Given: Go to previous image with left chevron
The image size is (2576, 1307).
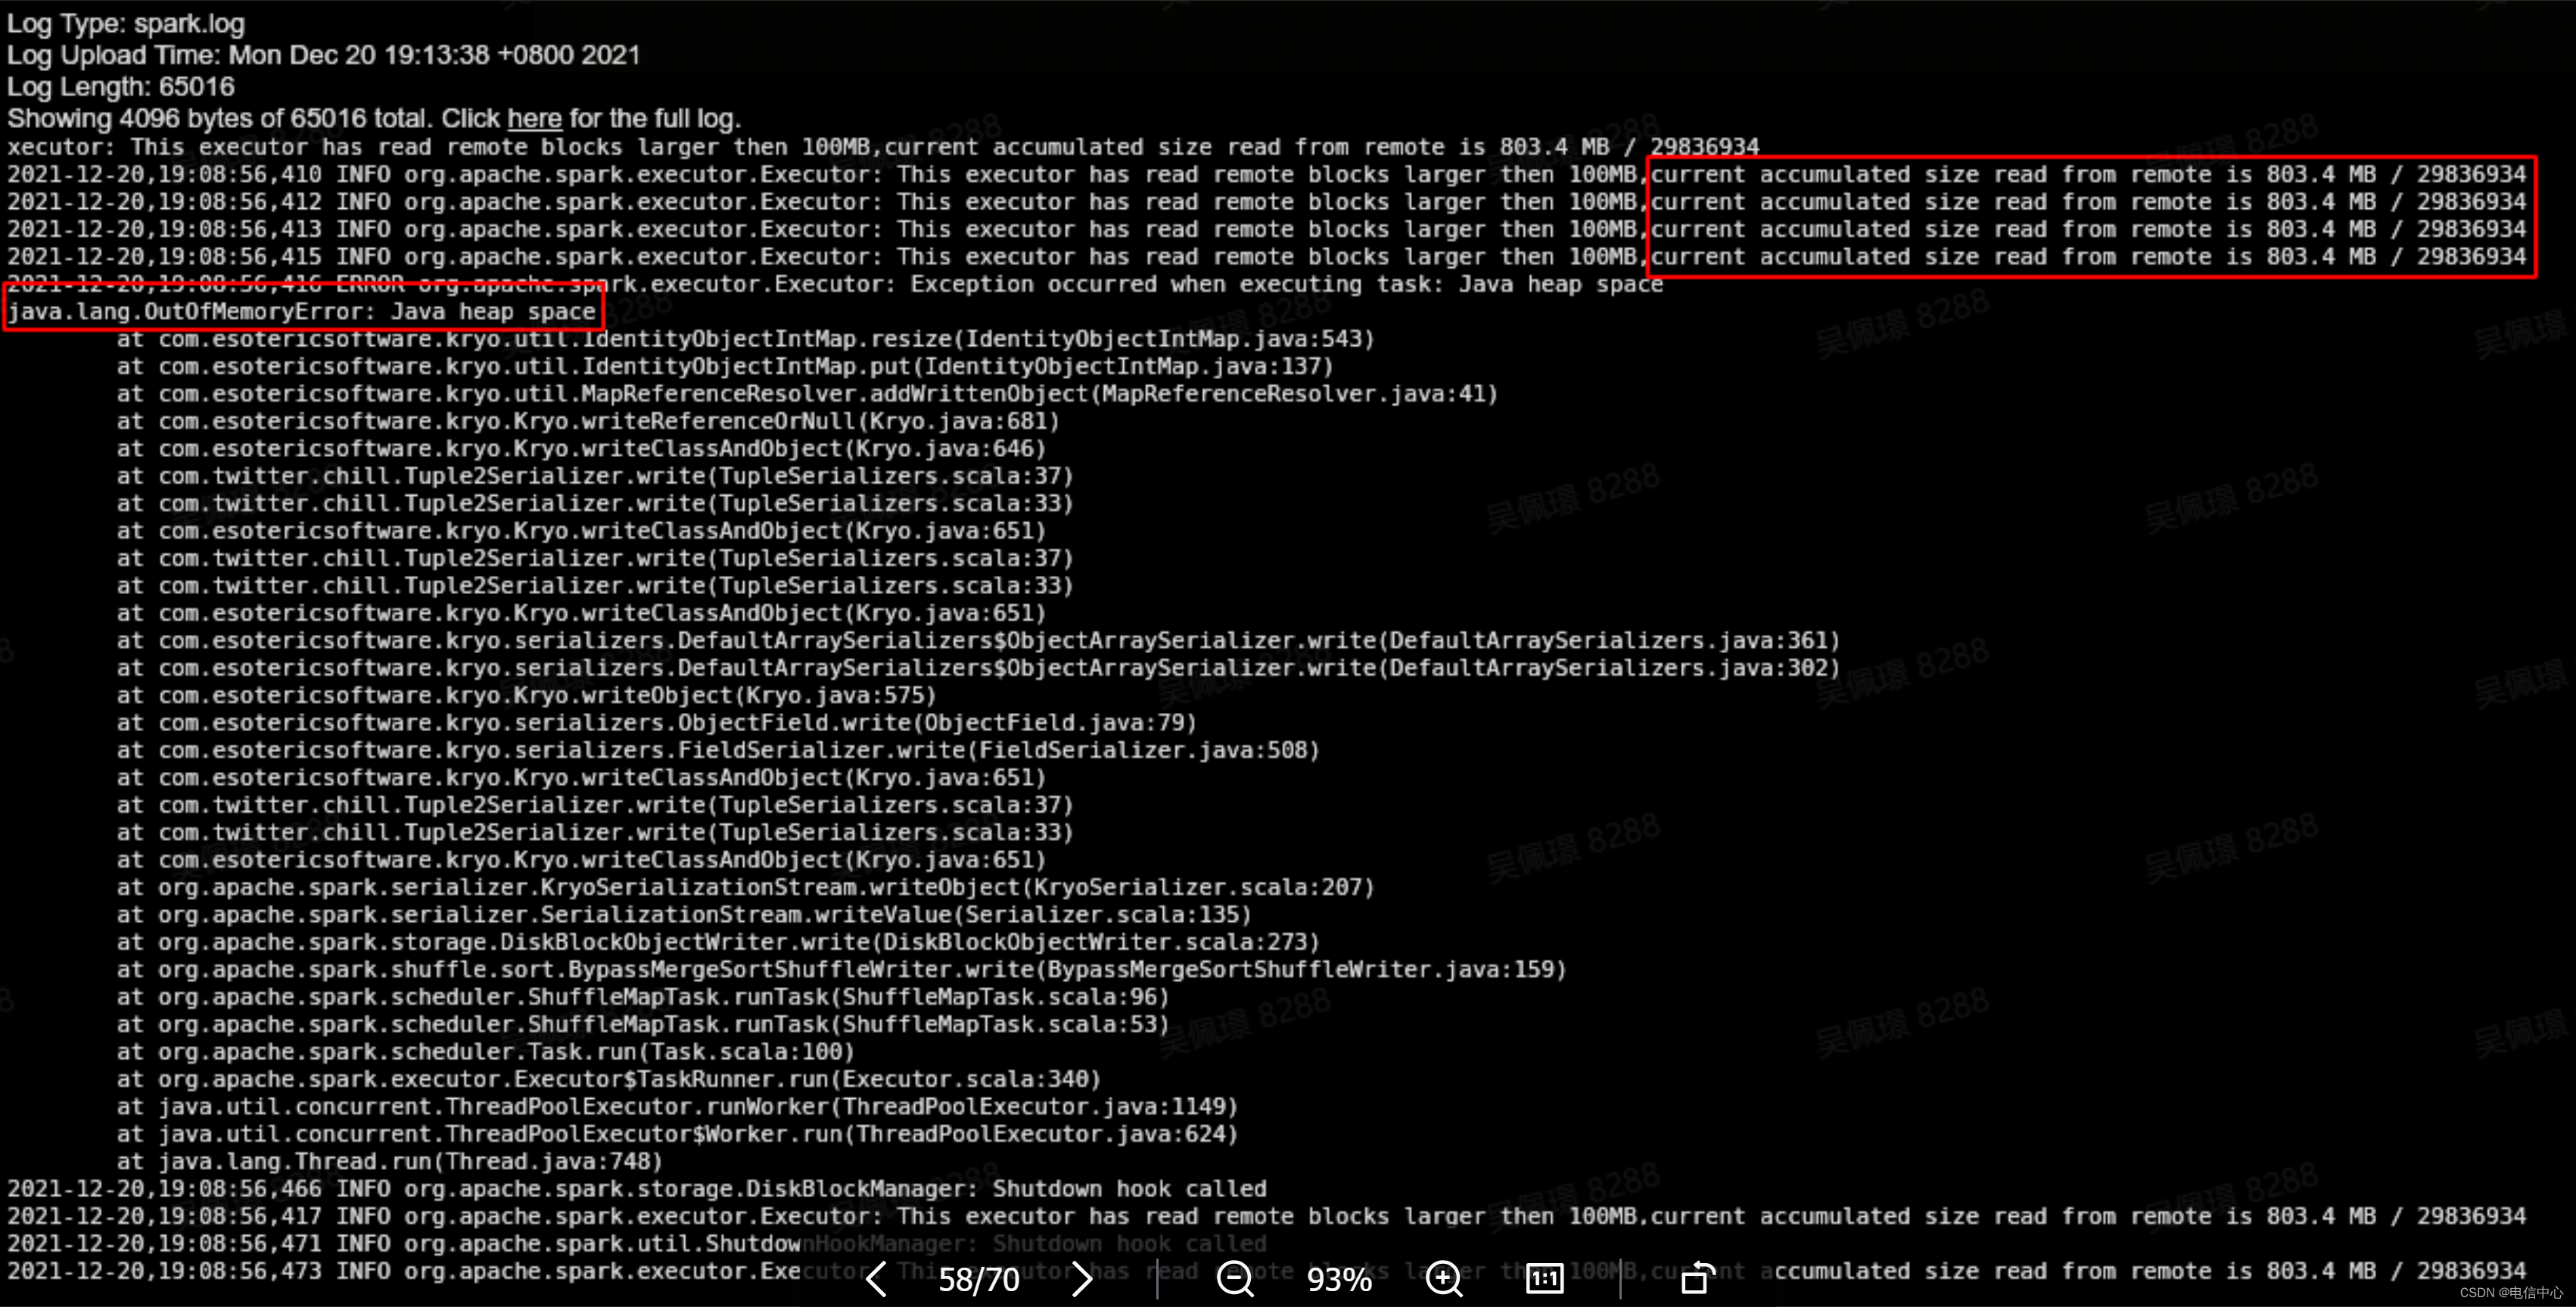Looking at the screenshot, I should click(876, 1278).
